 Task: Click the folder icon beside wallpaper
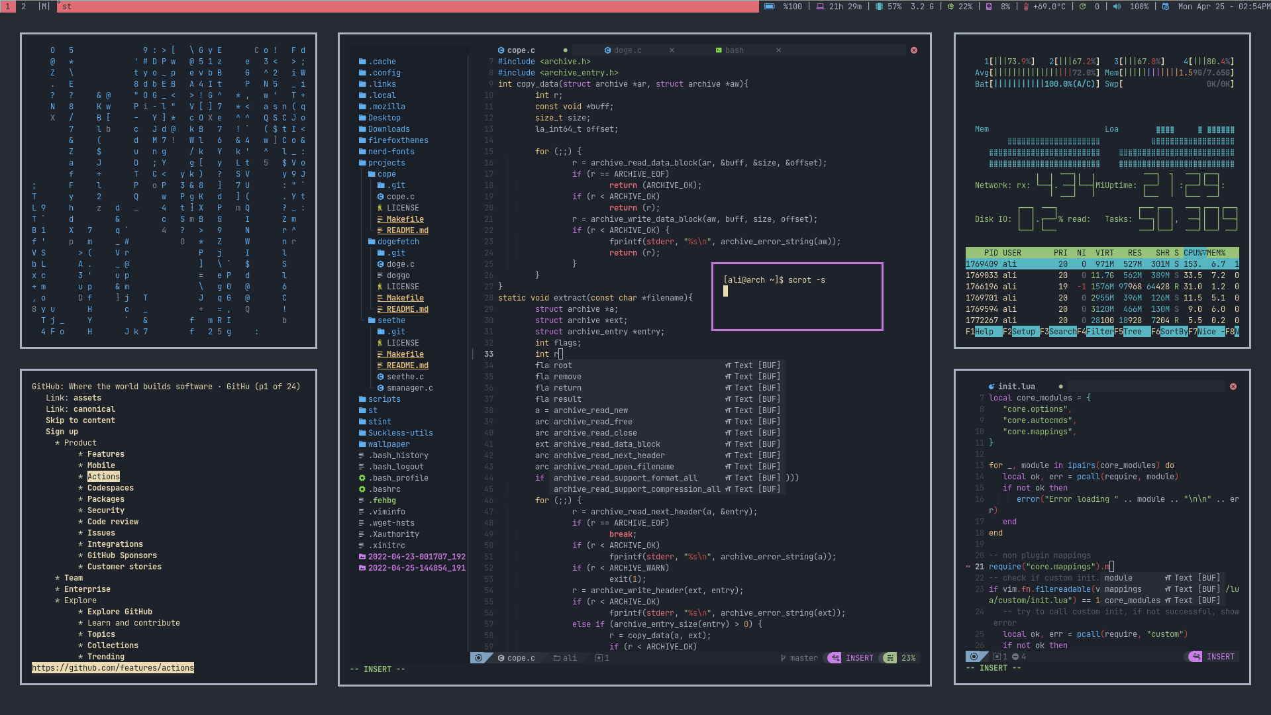click(x=362, y=444)
